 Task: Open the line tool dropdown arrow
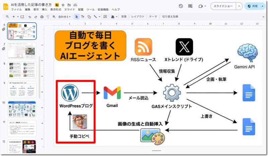(99, 17)
